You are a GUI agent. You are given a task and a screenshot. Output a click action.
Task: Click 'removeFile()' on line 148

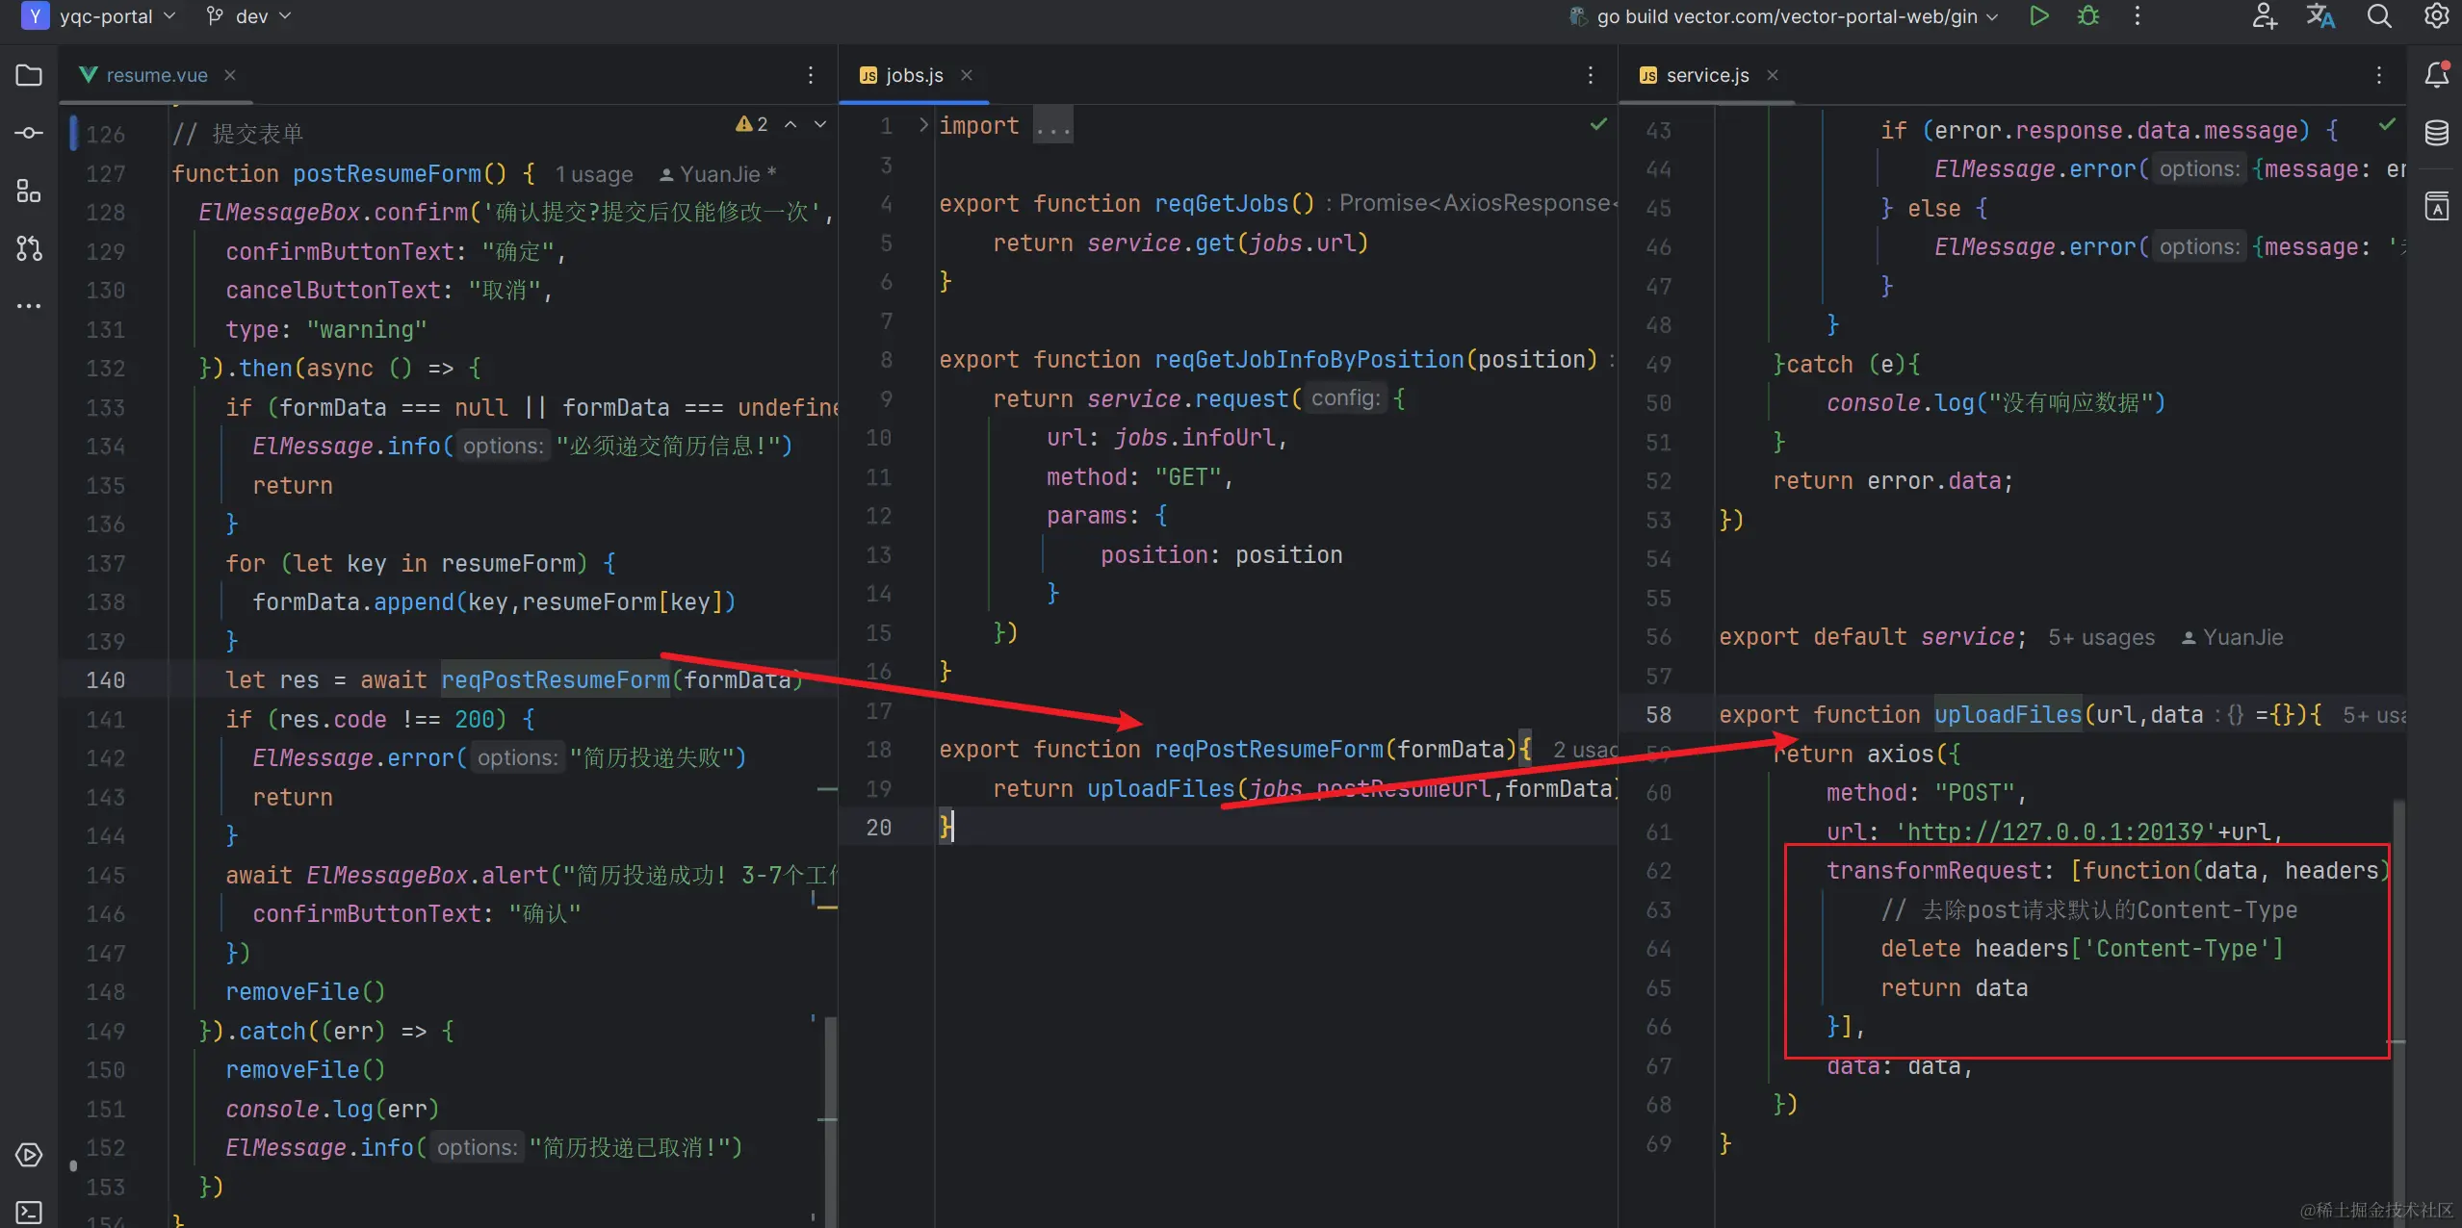tap(305, 992)
